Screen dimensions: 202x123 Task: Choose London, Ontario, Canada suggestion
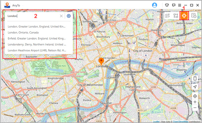[x=23, y=33]
